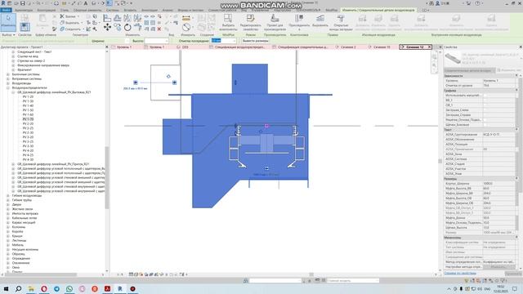
Task: Click the Открытые концы заглушки tool
Action: [341, 22]
